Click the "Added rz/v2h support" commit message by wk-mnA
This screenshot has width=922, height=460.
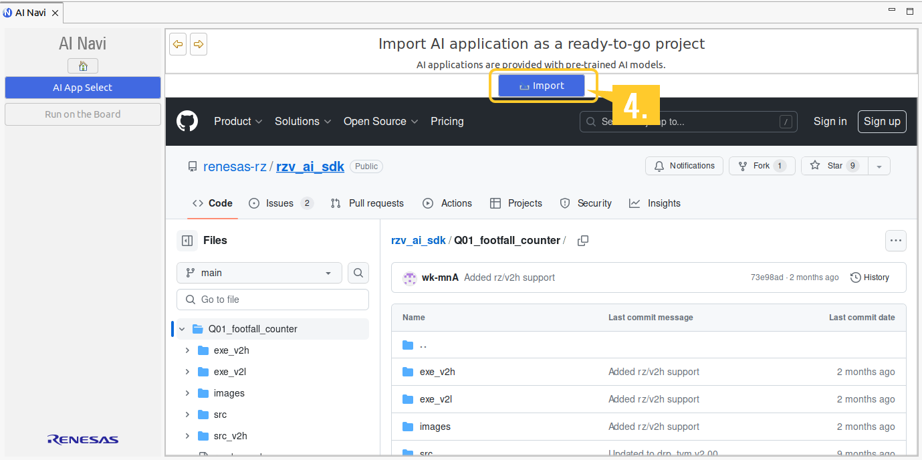coord(509,277)
